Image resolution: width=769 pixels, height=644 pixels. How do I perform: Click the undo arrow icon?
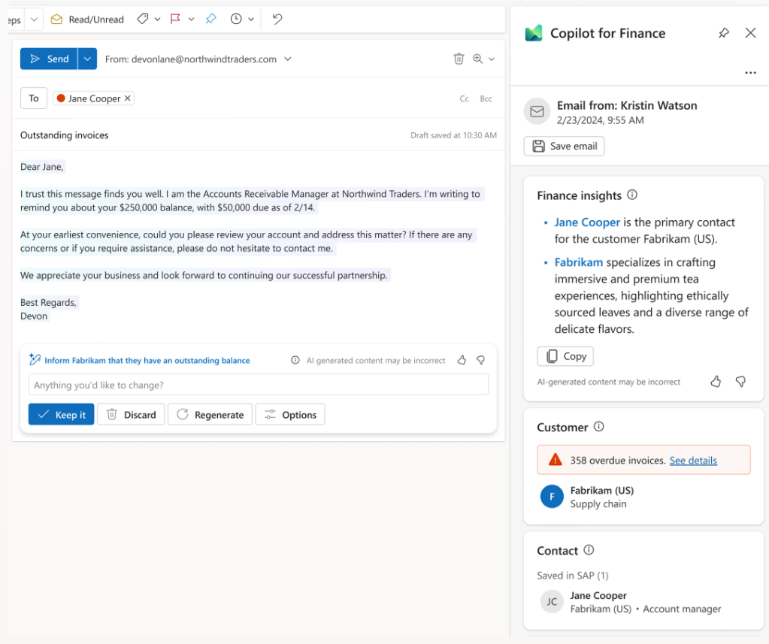277,19
